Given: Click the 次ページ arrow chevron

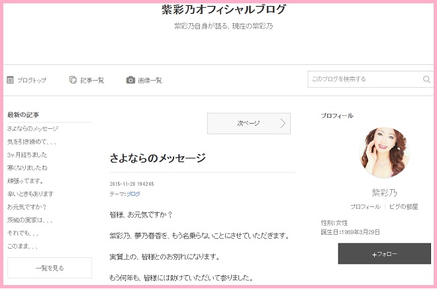Looking at the screenshot, I should point(283,123).
